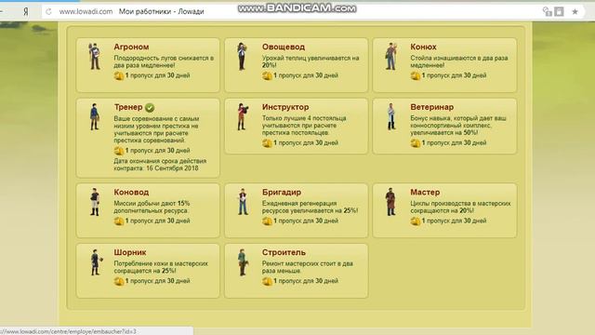Click the Агроном worker figure
Image resolution: width=595 pixels, height=335 pixels.
point(95,56)
